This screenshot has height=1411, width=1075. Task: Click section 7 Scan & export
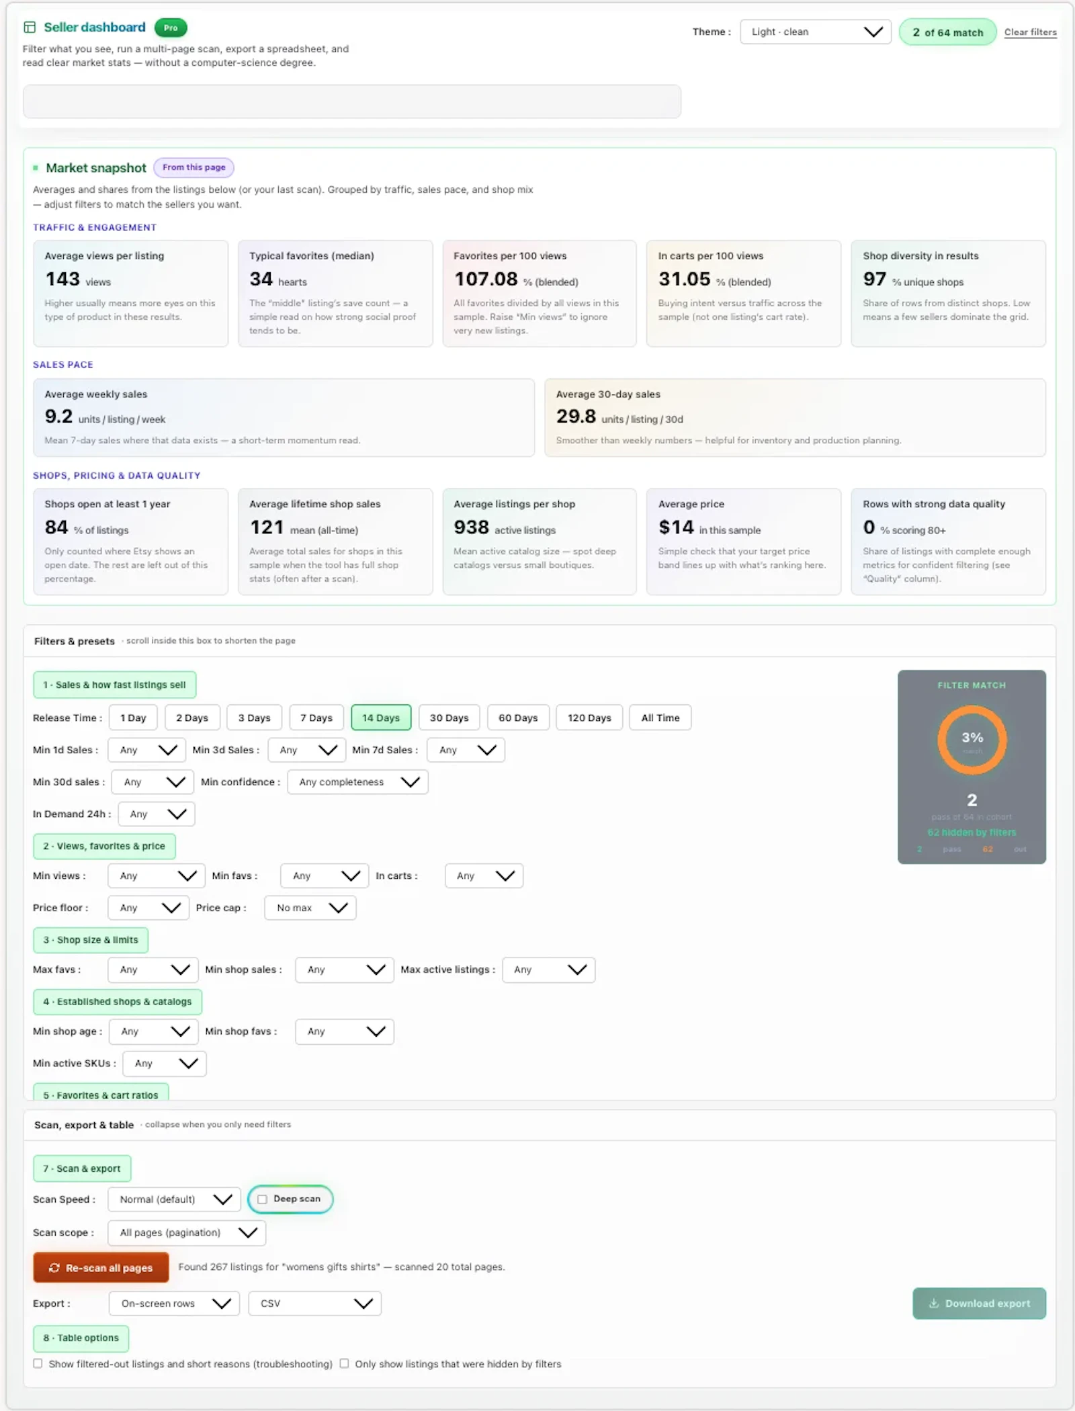click(82, 1169)
